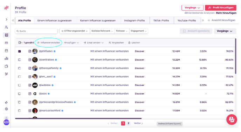Open the Email senden dropdown
The width and height of the screenshot is (241, 132).
coord(94,42)
